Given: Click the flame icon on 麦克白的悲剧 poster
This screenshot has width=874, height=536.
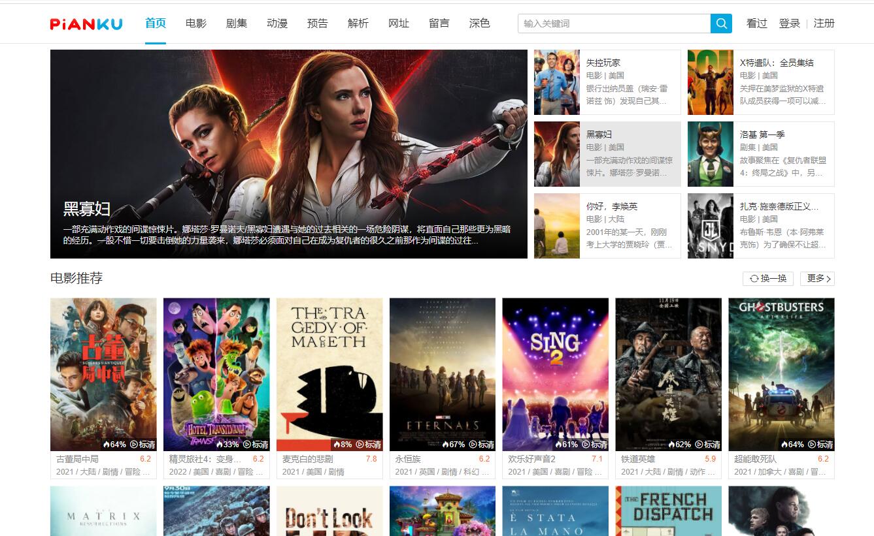Looking at the screenshot, I should point(337,444).
